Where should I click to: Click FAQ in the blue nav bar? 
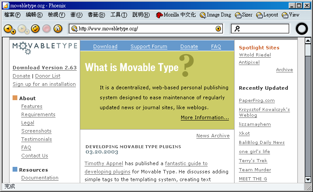click(x=216, y=46)
